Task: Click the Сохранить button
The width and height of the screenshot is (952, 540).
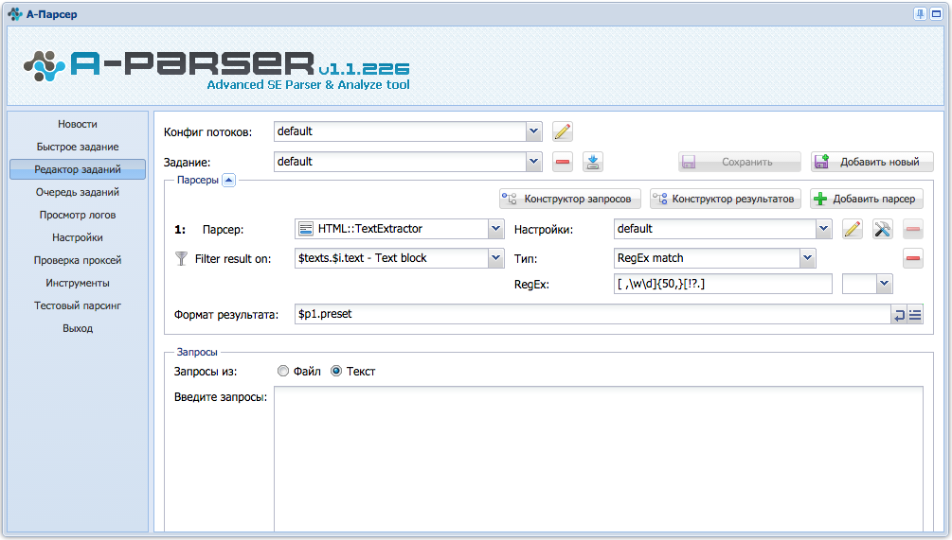Action: tap(740, 162)
